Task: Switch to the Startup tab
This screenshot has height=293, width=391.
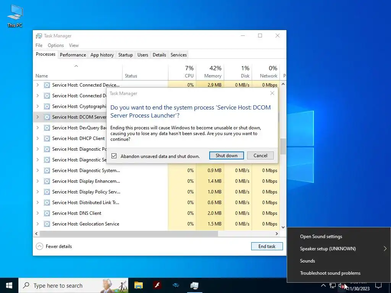Action: click(x=125, y=55)
